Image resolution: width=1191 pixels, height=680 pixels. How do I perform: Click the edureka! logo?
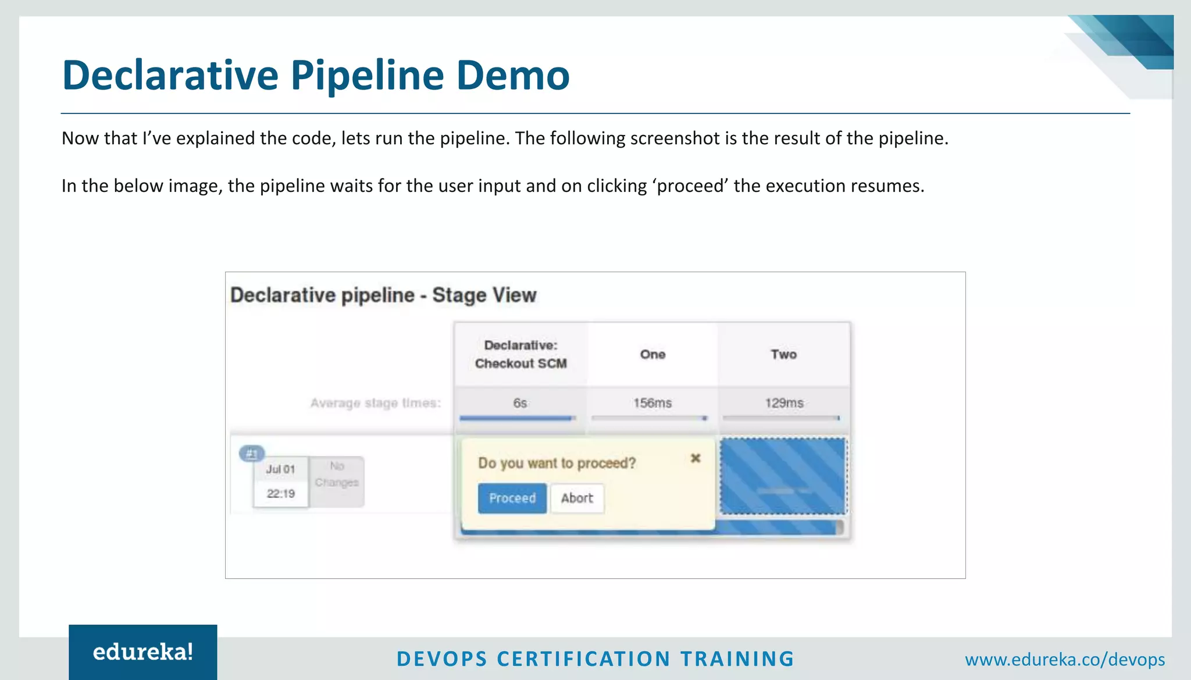[143, 652]
